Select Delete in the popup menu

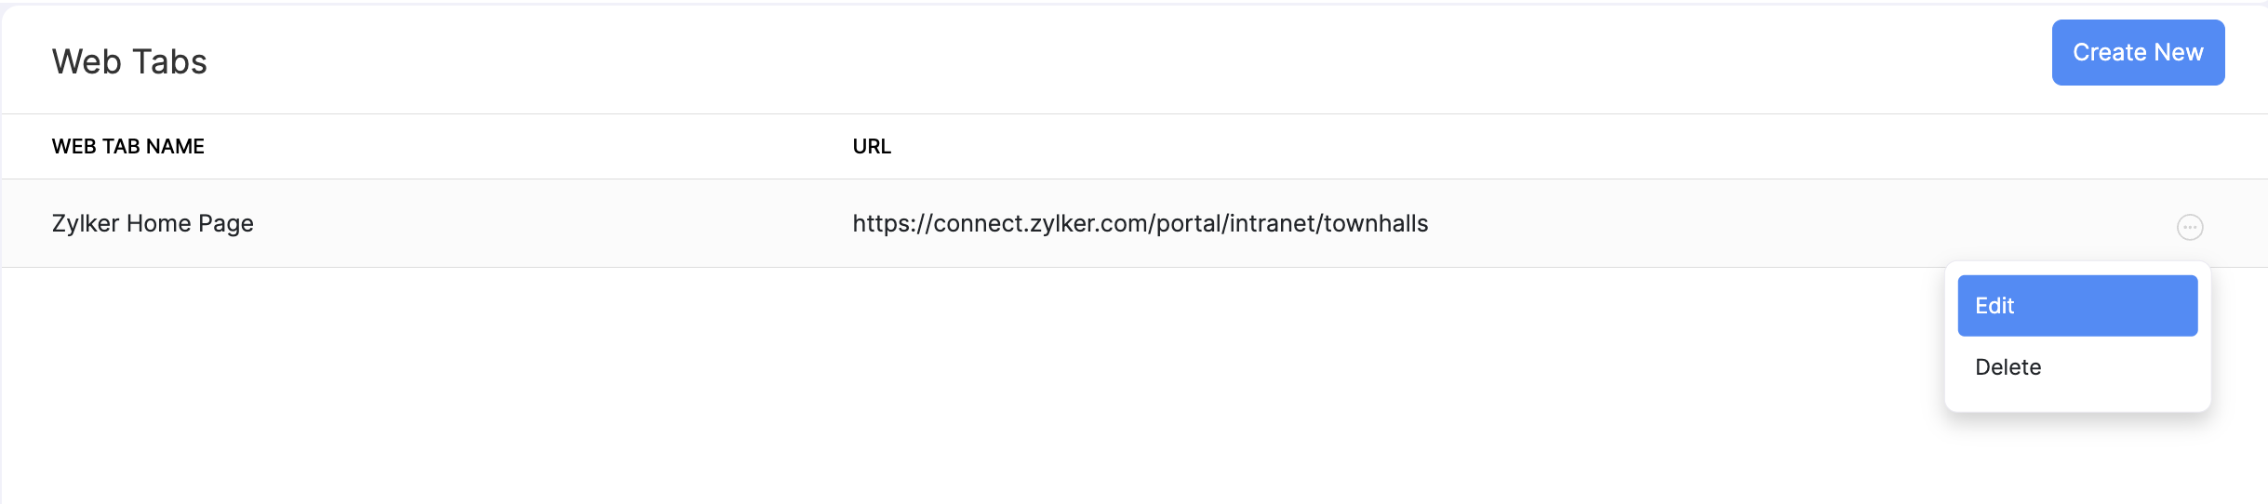pos(2008,367)
